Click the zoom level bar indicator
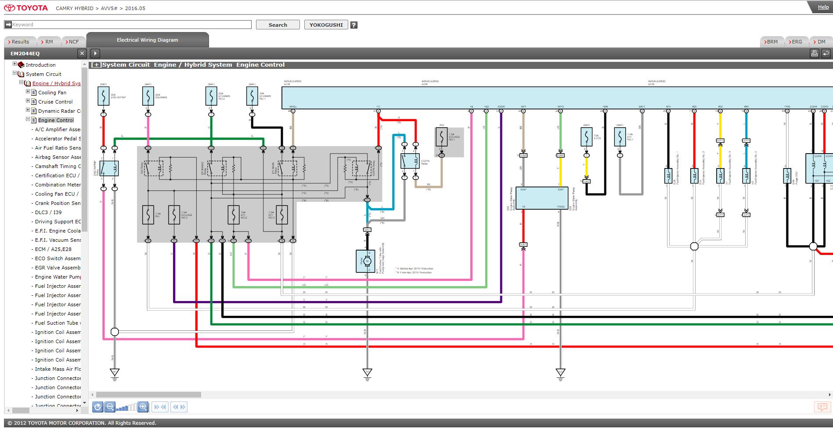The height and width of the screenshot is (430, 833). click(x=126, y=407)
